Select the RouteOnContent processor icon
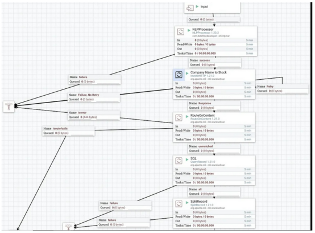The height and width of the screenshot is (233, 315). pyautogui.click(x=179, y=118)
